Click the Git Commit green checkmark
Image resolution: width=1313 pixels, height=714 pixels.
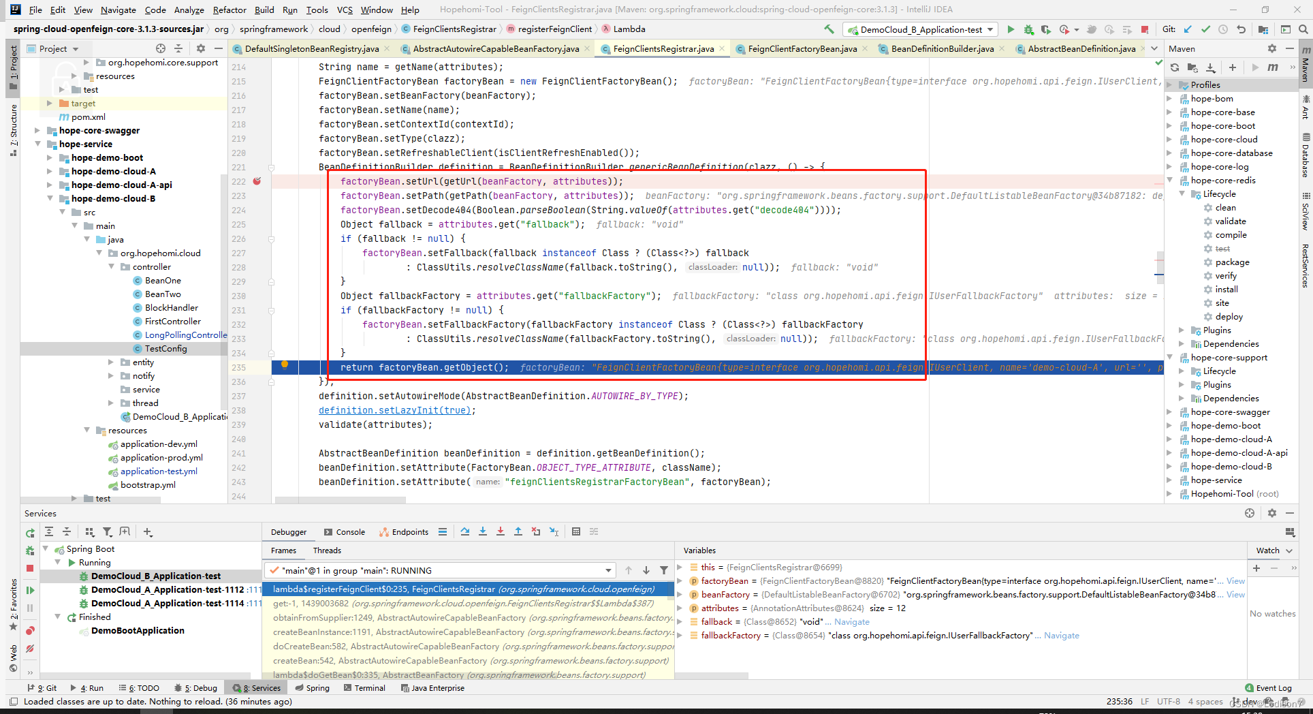pyautogui.click(x=1205, y=29)
